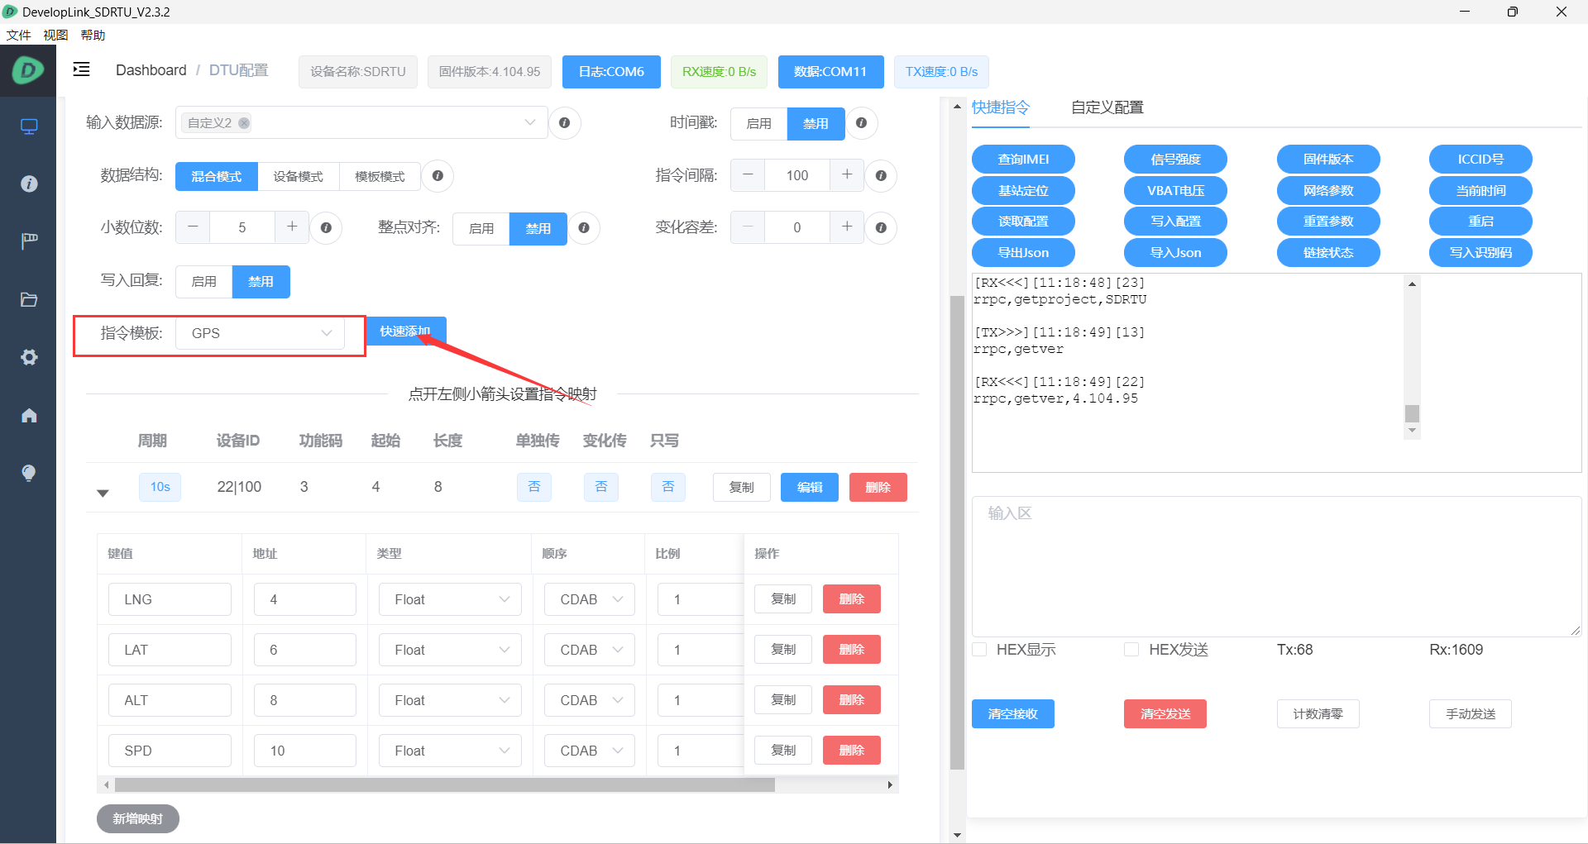Click info icon next to 时间戳
The width and height of the screenshot is (1588, 844).
(861, 123)
